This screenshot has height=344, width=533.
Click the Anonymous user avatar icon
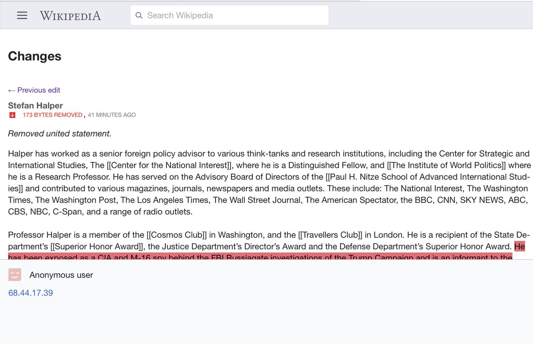(15, 275)
